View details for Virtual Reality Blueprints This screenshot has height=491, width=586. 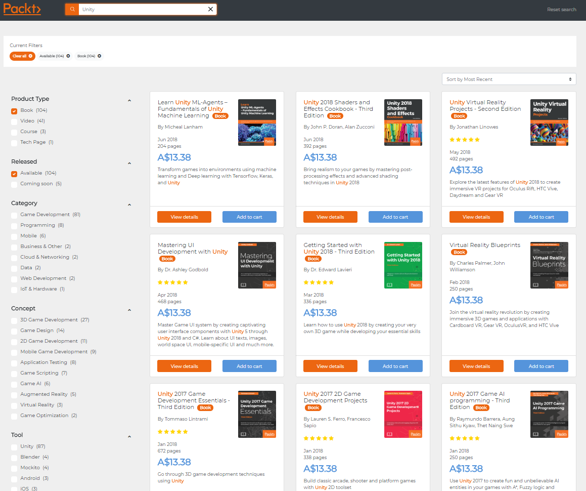[476, 366]
